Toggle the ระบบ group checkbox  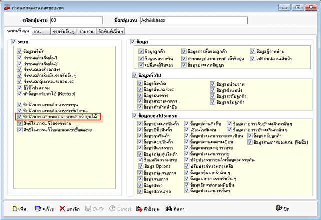[x=13, y=42]
